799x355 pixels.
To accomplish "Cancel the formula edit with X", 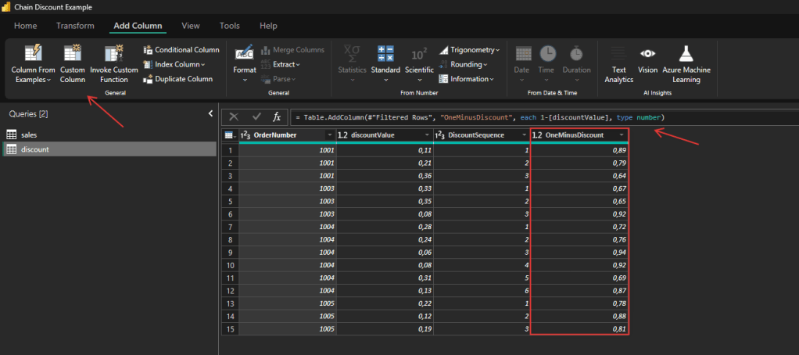I will coord(234,117).
